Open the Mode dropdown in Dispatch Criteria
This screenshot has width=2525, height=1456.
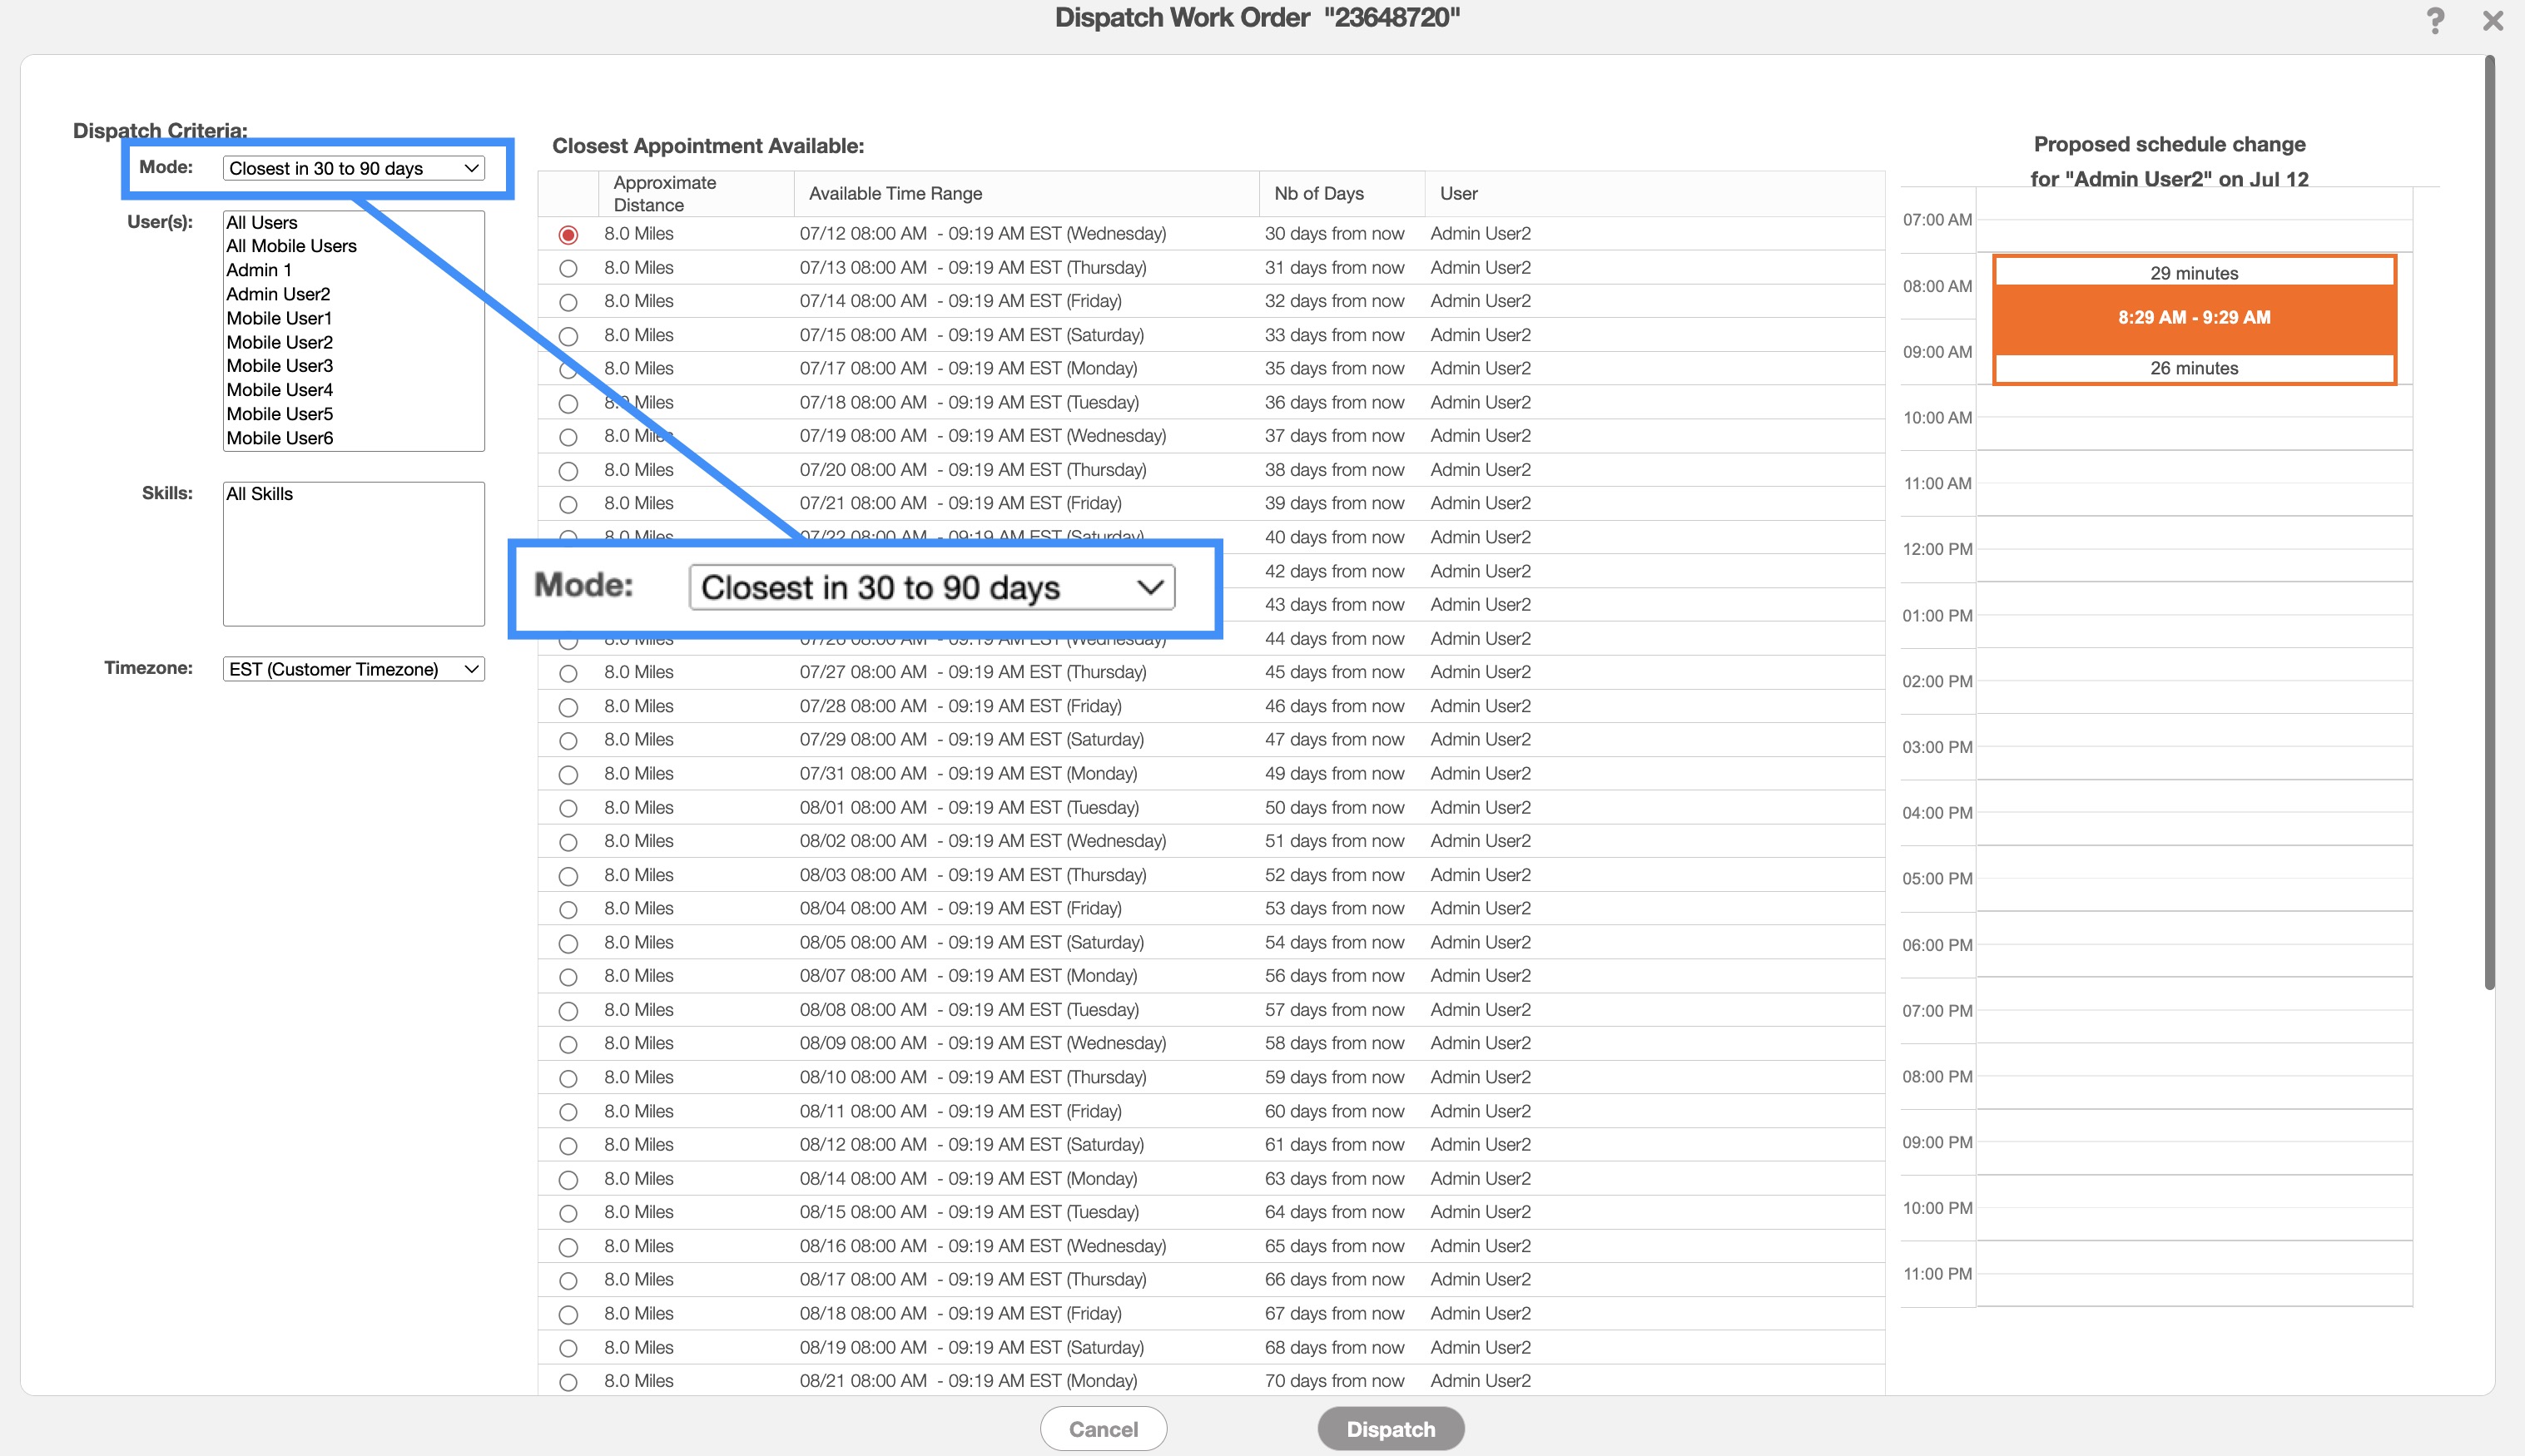(x=353, y=168)
